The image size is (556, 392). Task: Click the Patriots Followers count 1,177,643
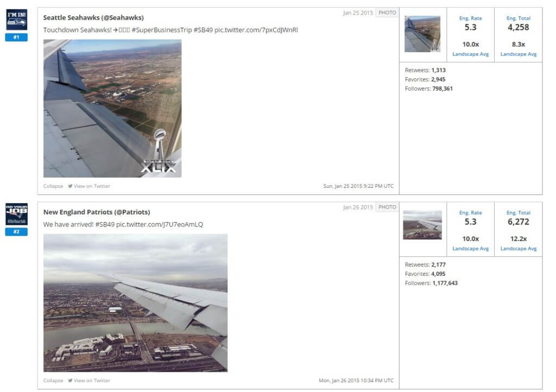(445, 283)
